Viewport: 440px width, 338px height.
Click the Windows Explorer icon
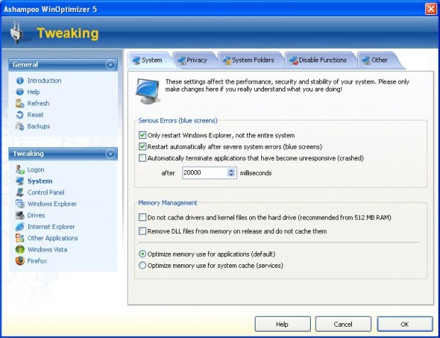[x=20, y=204]
